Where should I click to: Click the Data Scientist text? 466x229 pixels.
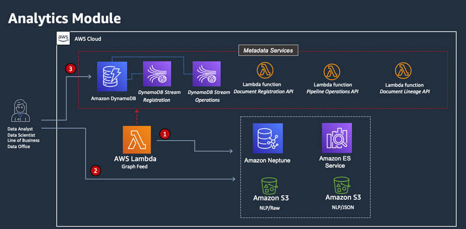tap(22, 135)
